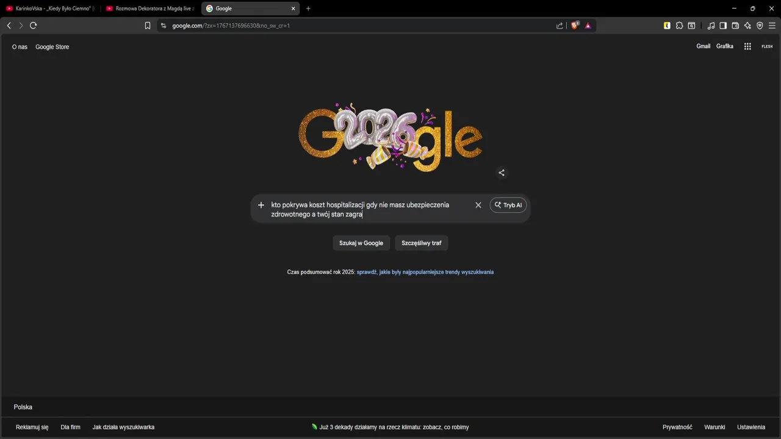Viewport: 781px width, 439px height.
Task: Click the share page icon in address bar
Action: pyautogui.click(x=560, y=26)
